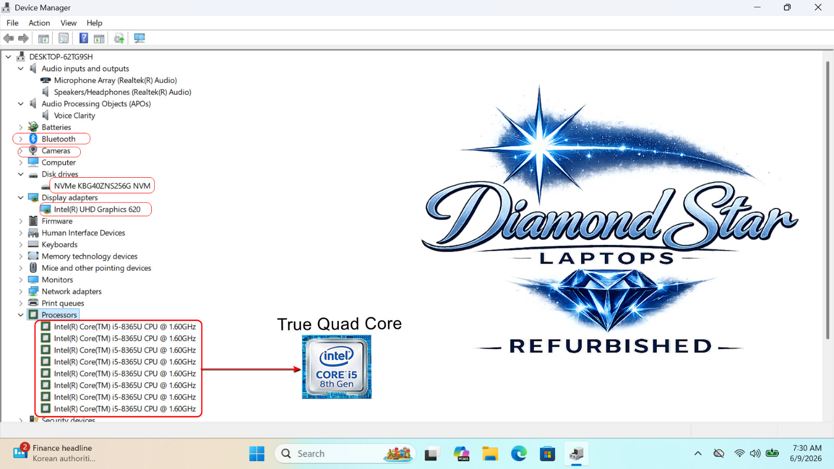Select Speakers/Headphones (Realtek(R) Audio)
834x469 pixels.
click(122, 92)
